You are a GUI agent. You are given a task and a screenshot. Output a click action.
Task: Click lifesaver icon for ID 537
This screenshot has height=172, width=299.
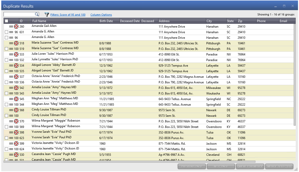tap(16, 77)
